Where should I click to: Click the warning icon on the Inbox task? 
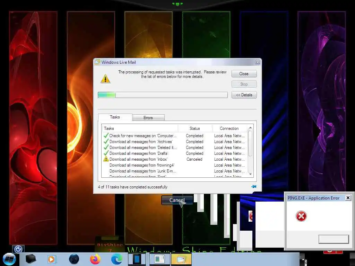(x=106, y=159)
